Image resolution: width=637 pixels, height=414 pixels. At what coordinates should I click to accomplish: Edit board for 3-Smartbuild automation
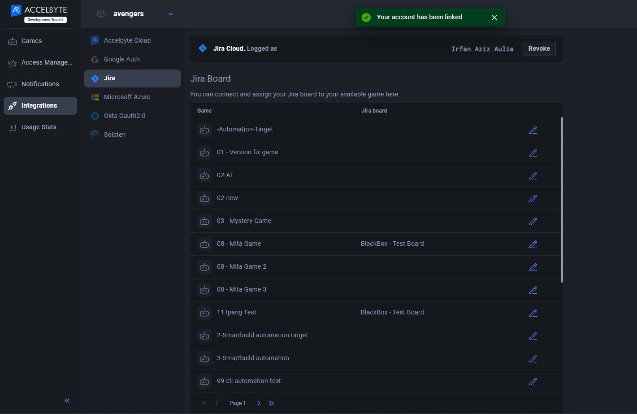point(533,358)
